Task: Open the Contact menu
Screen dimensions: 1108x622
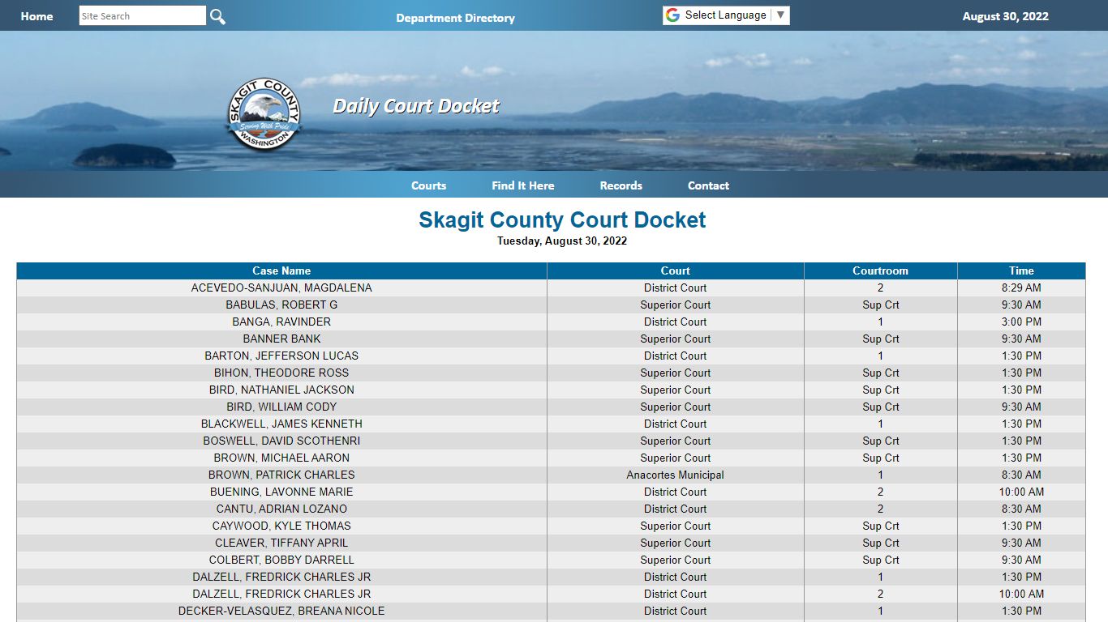Action: tap(709, 185)
